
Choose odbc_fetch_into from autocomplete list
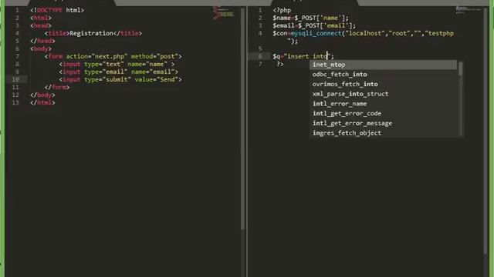click(x=340, y=75)
